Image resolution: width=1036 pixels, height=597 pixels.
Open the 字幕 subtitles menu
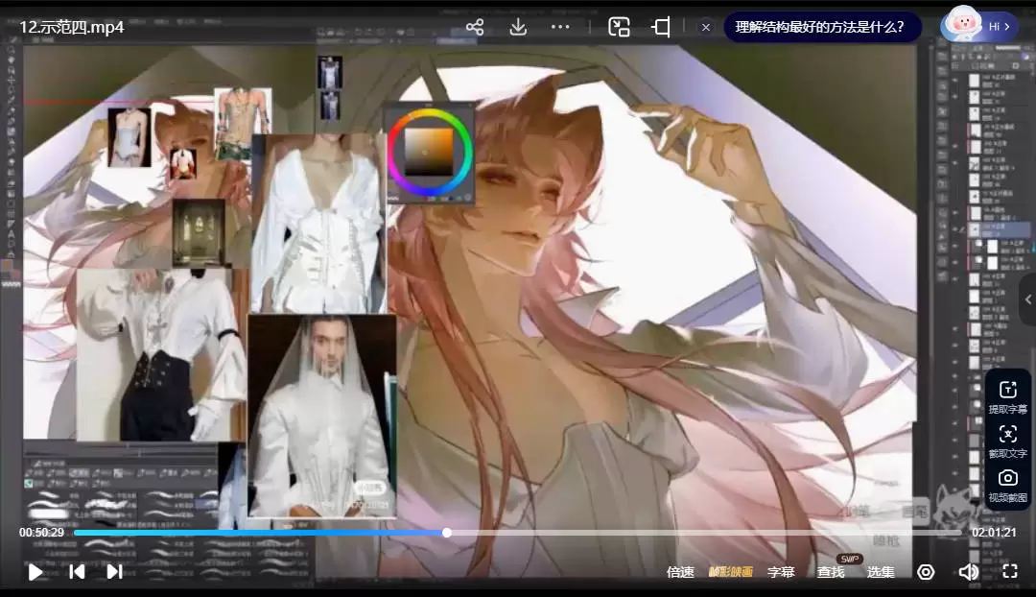[x=781, y=572]
